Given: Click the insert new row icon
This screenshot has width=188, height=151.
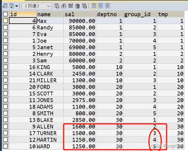Looking at the screenshot, I should [x=57, y=6].
